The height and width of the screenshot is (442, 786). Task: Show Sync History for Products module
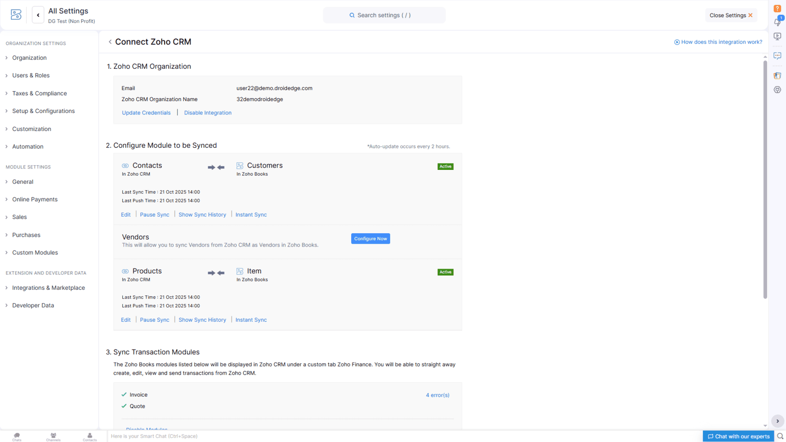(x=202, y=320)
